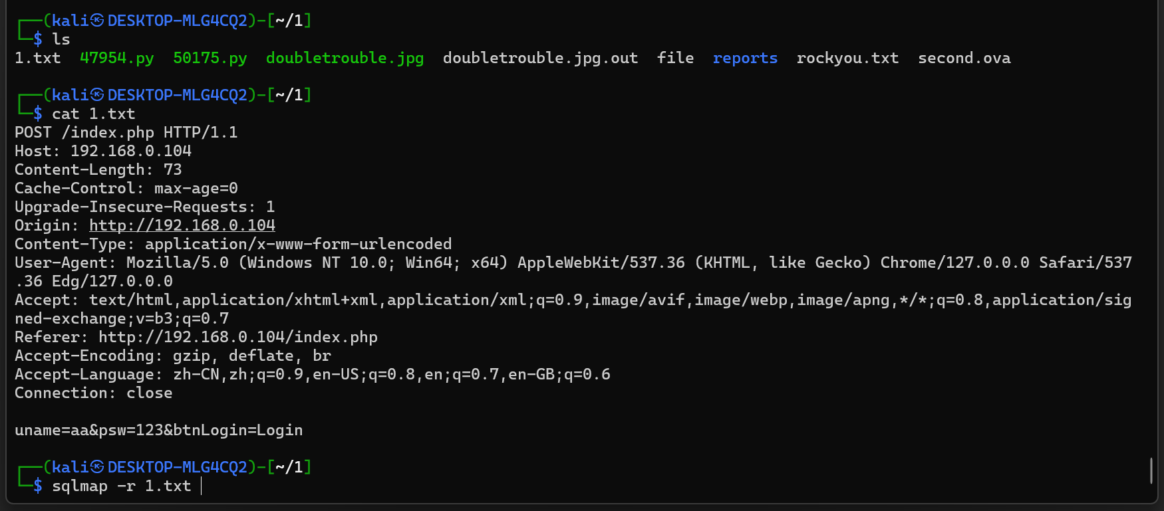Click the POST /index.php HTTP/1.1 line
Screen dimensions: 1164x511
126,133
